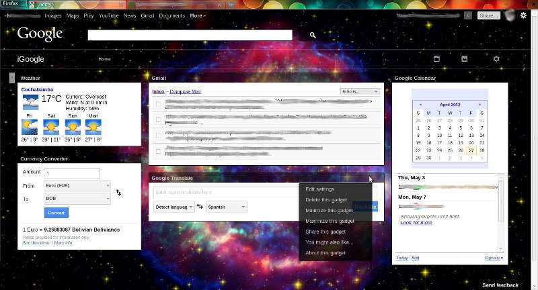This screenshot has height=290, width=538.
Task: Click Look for more events link
Action: point(416,223)
